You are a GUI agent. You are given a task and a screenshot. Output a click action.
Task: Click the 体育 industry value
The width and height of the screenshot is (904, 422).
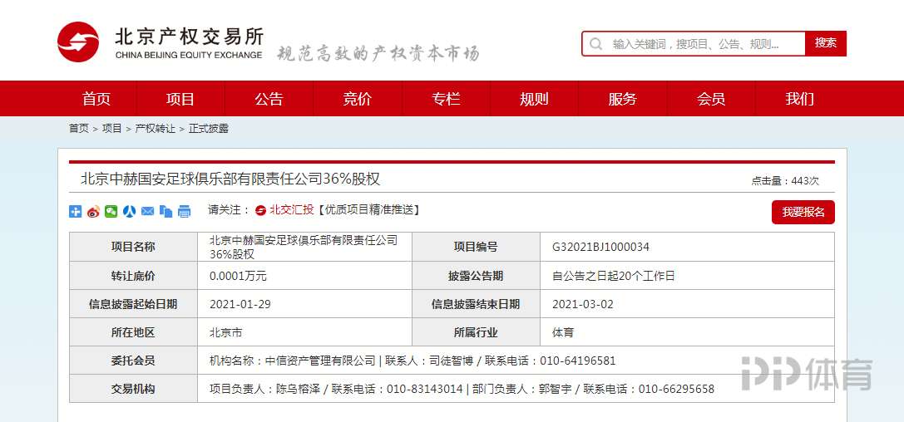pos(563,332)
